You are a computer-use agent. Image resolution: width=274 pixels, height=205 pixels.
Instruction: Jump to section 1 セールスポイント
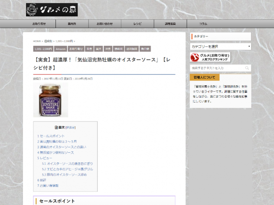click(51, 136)
